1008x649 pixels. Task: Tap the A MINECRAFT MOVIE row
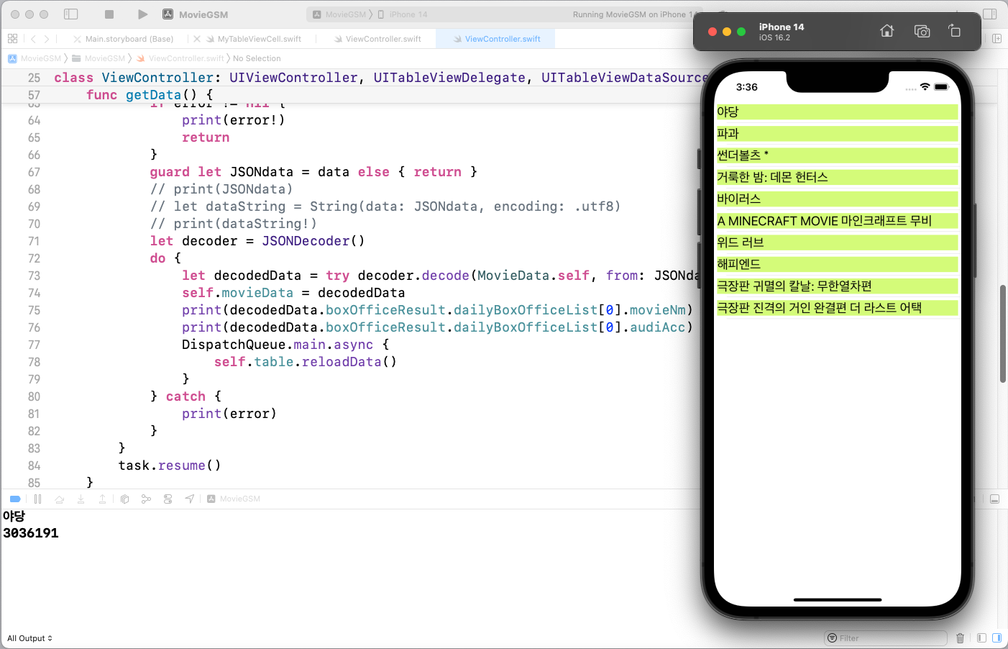pos(837,221)
